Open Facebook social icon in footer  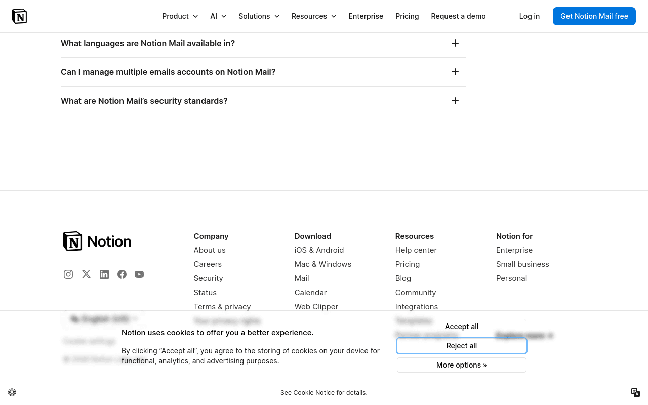[x=122, y=274]
